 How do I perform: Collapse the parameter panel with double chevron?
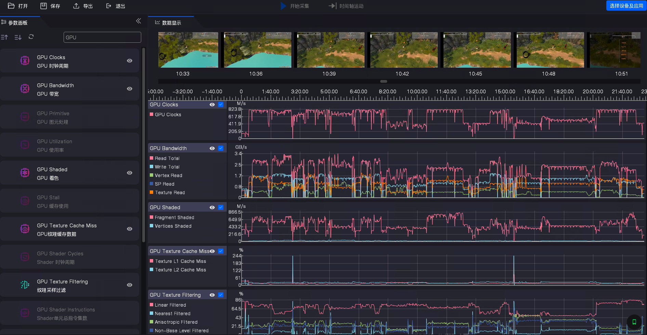(x=138, y=21)
